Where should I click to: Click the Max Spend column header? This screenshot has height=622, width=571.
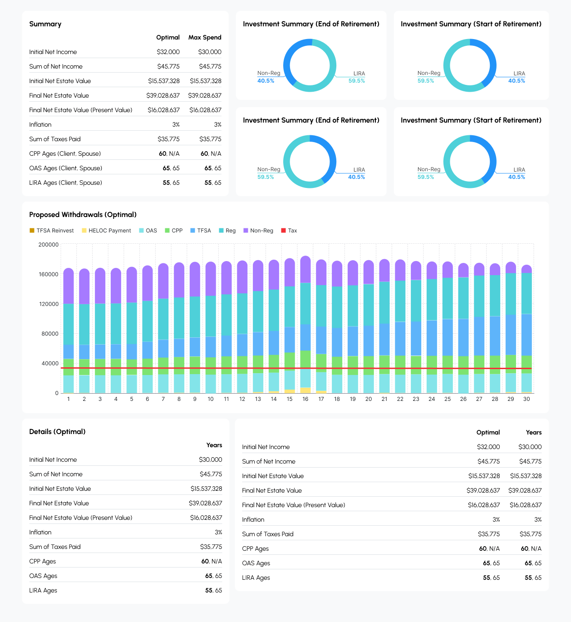(205, 37)
